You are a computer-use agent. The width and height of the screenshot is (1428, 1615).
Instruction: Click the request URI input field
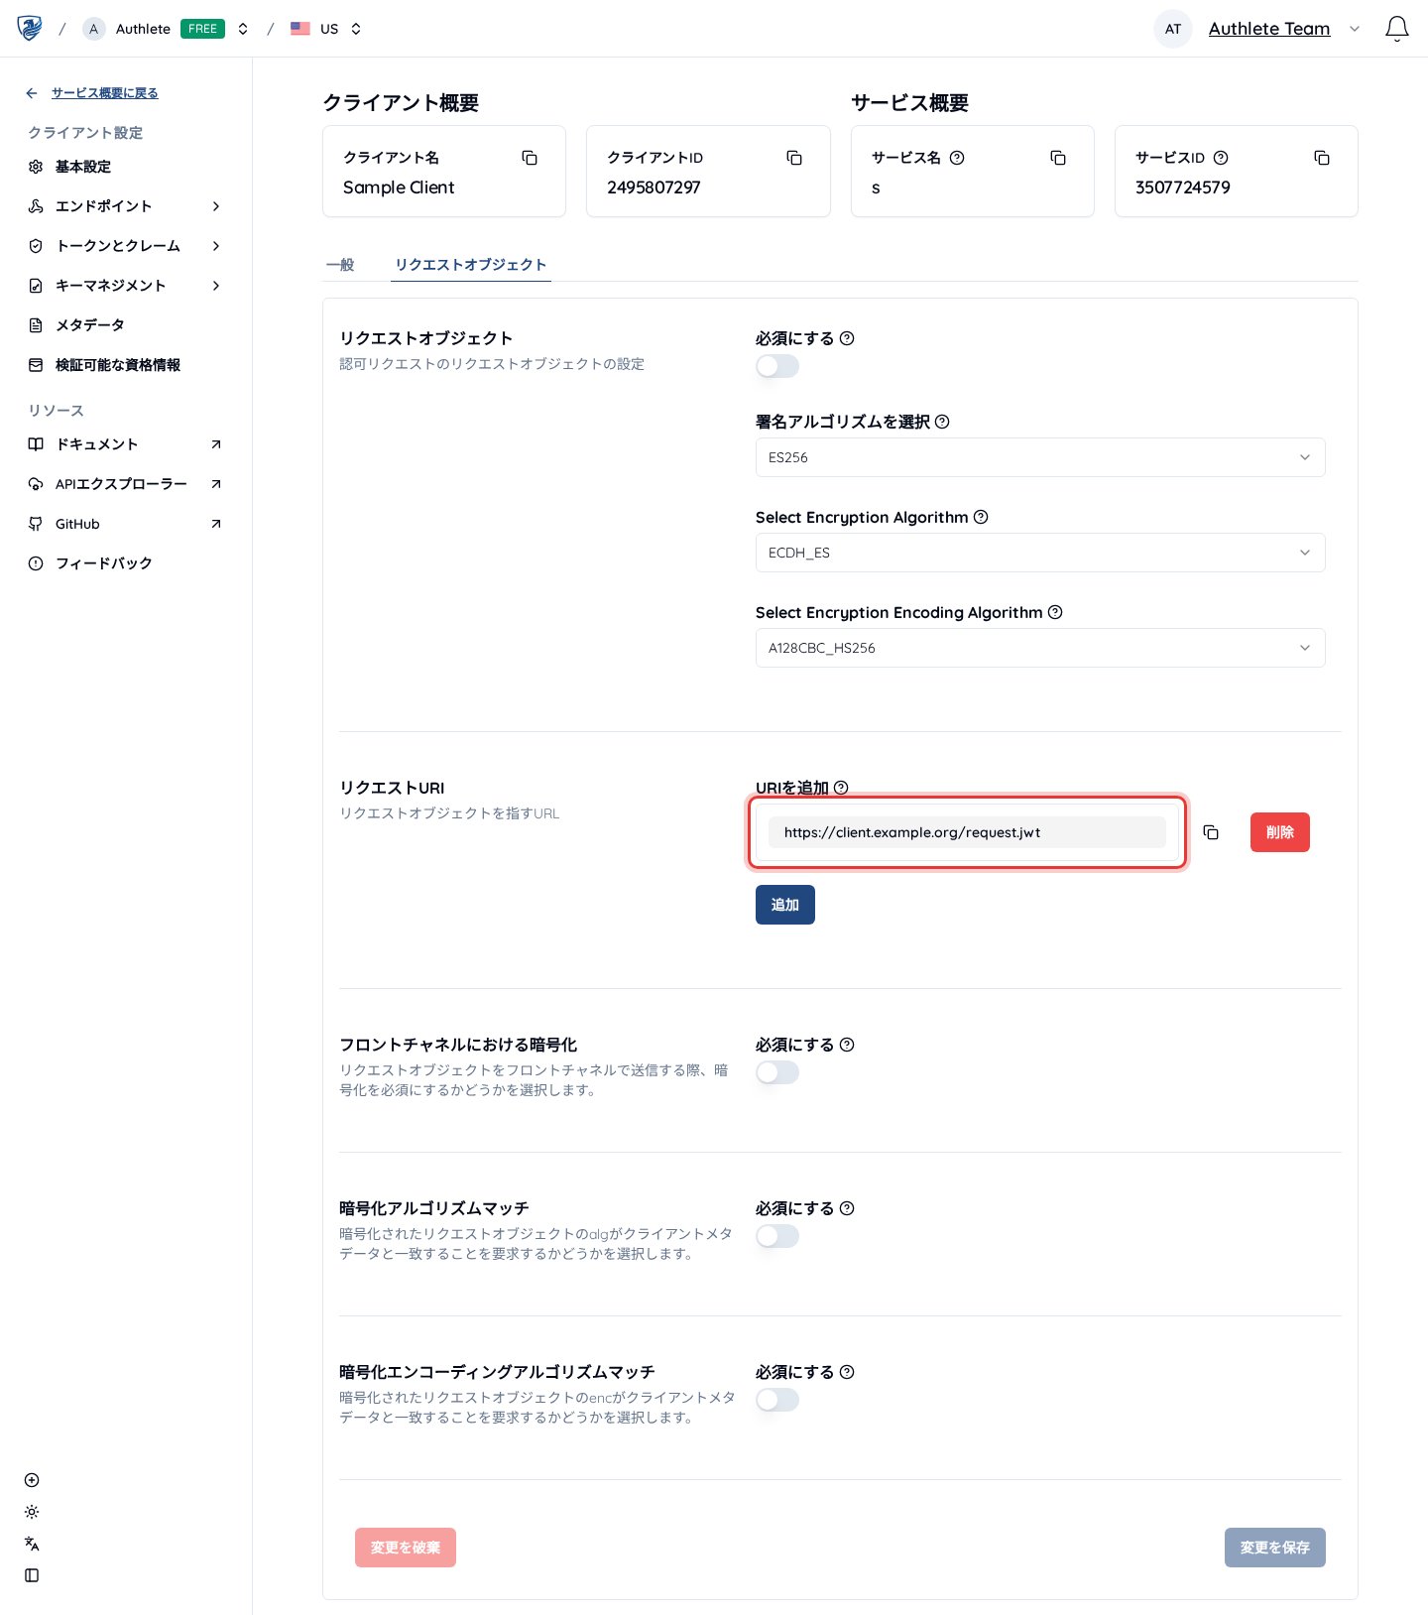967,832
